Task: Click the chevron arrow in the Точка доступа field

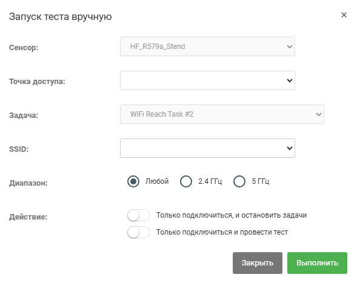Action: point(289,80)
